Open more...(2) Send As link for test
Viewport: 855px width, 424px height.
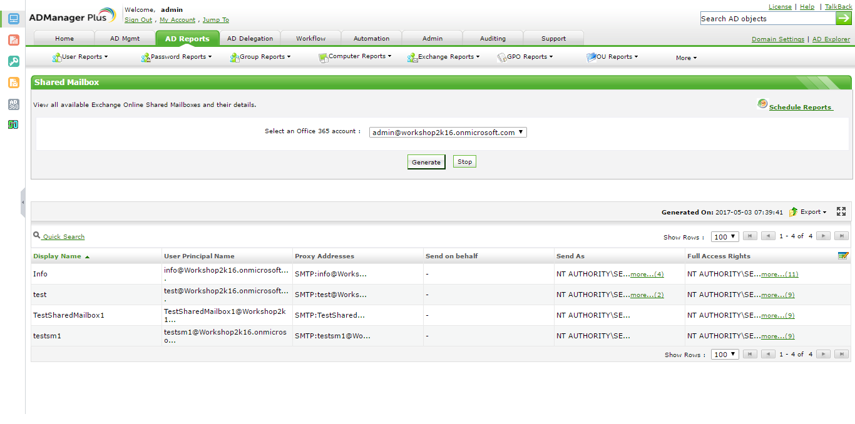647,295
